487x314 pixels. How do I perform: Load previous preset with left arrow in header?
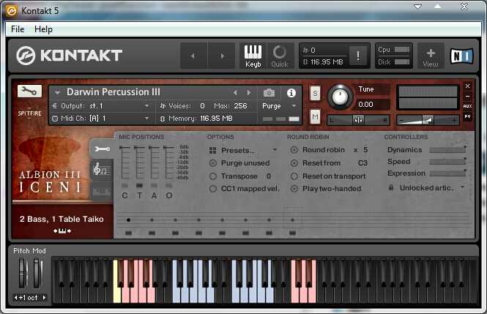[x=193, y=56]
